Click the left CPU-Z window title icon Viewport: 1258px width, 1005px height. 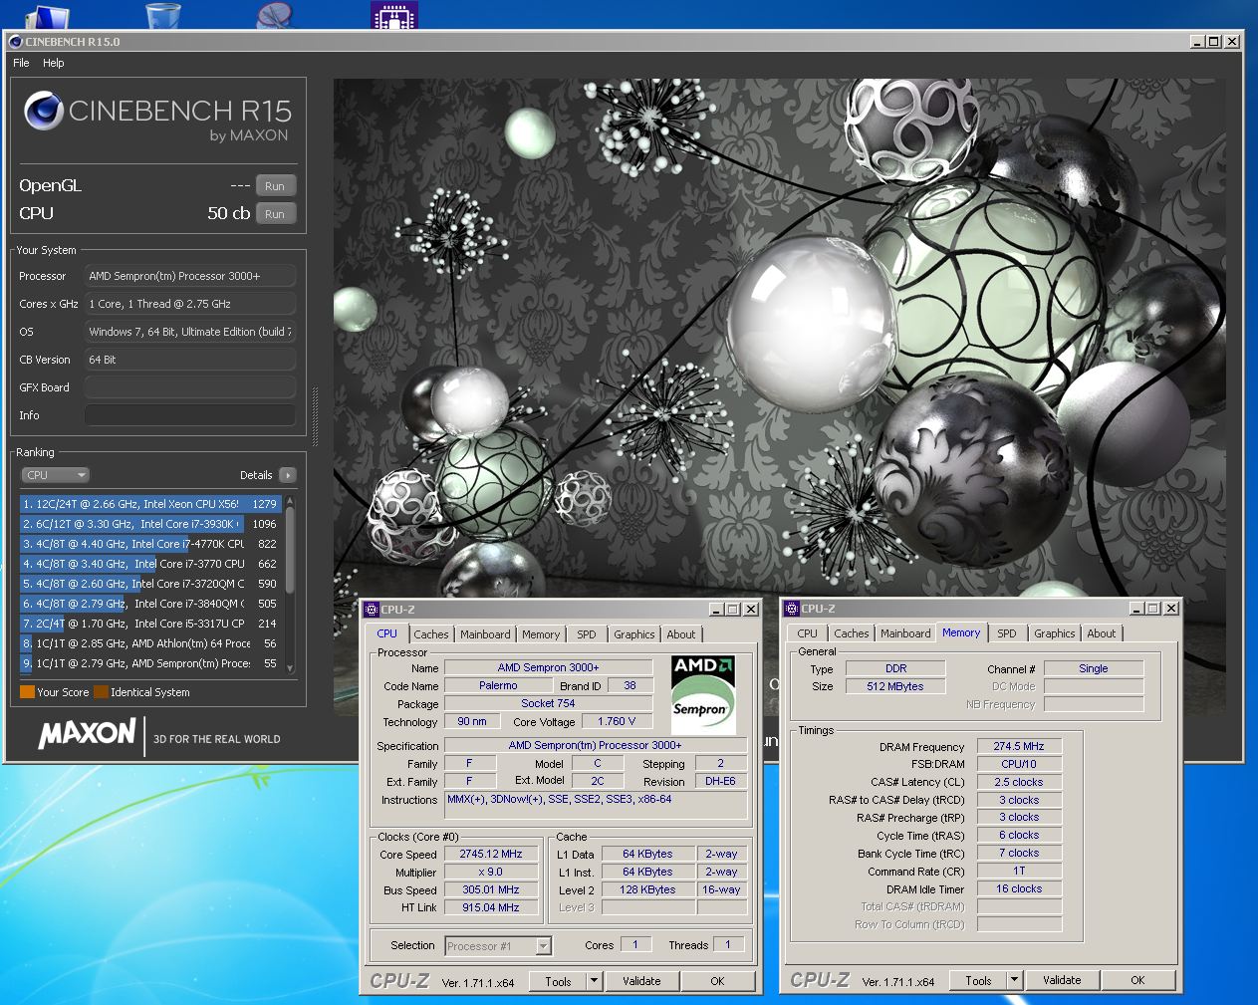[372, 610]
